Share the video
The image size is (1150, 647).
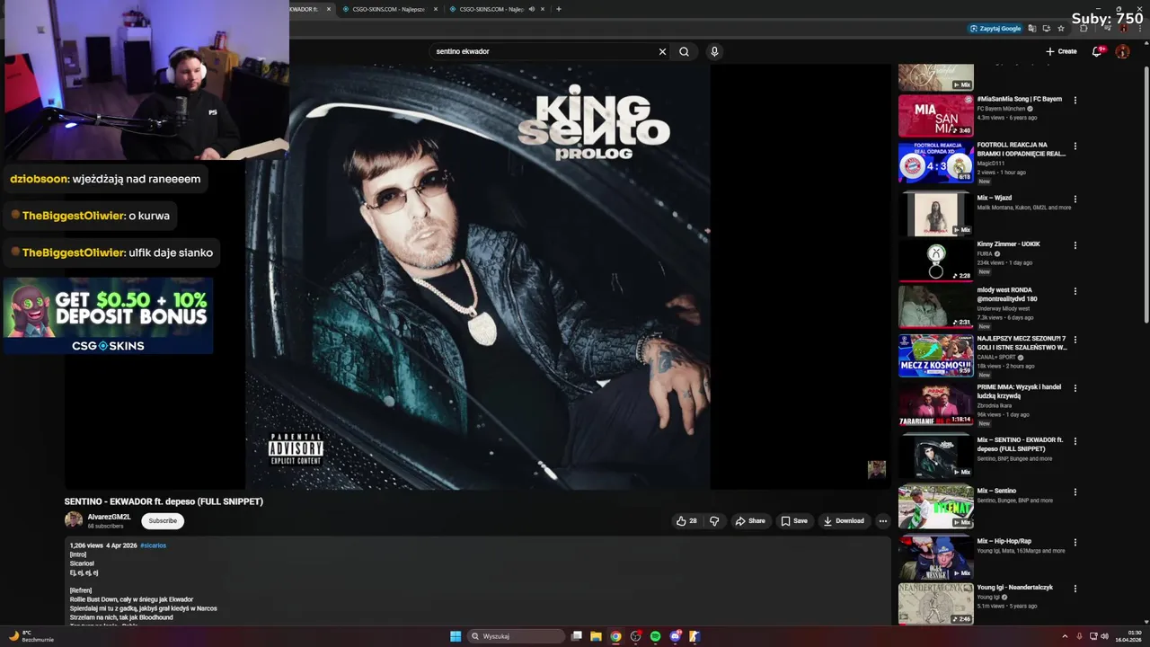click(750, 521)
